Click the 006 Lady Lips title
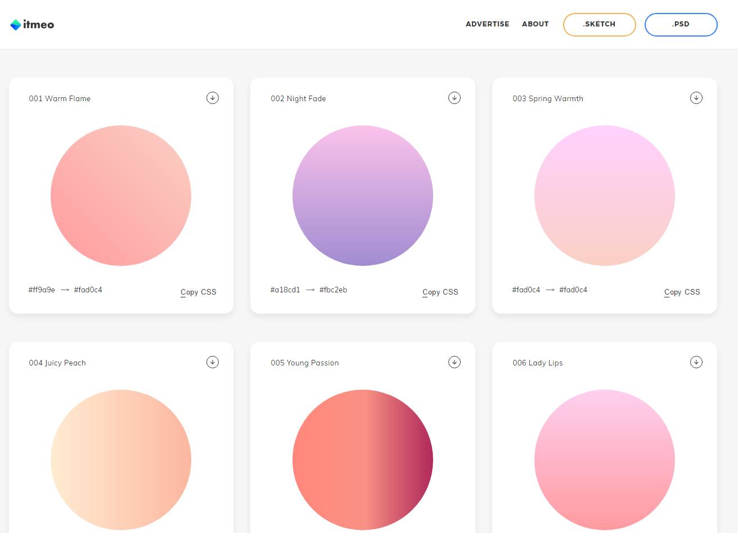738x533 pixels. 538,363
